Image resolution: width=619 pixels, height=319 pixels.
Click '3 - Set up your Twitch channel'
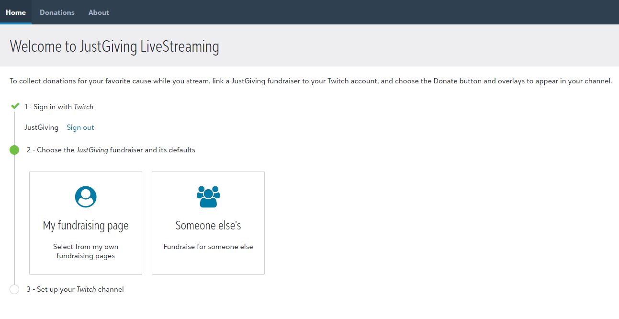click(75, 289)
